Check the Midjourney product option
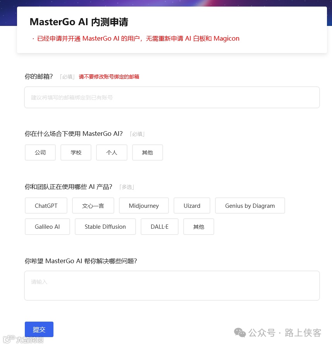 tap(144, 206)
